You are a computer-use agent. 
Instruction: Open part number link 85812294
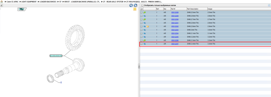coord(175,33)
